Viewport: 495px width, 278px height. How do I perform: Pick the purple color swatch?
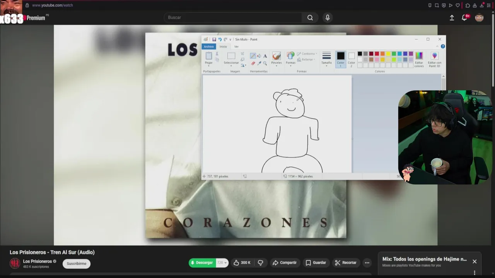(411, 54)
